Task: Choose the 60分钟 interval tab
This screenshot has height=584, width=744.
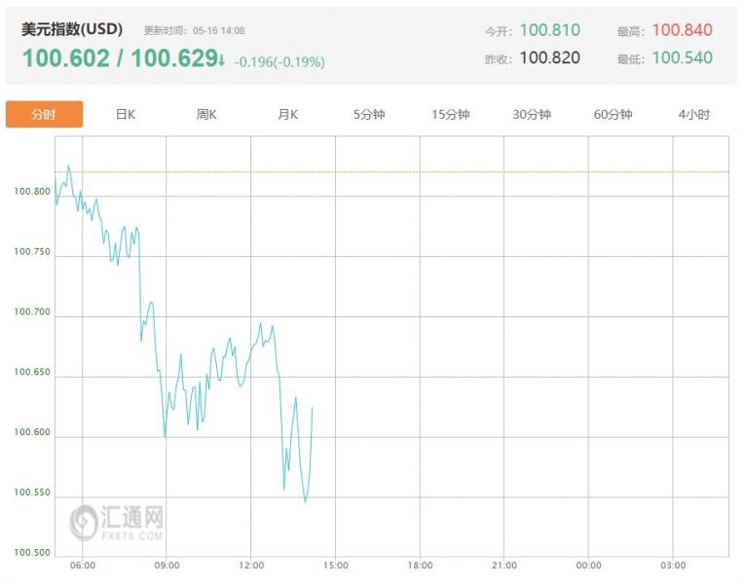Action: point(613,114)
